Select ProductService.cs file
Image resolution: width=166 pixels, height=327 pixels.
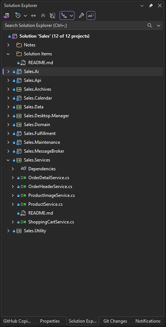point(45,204)
